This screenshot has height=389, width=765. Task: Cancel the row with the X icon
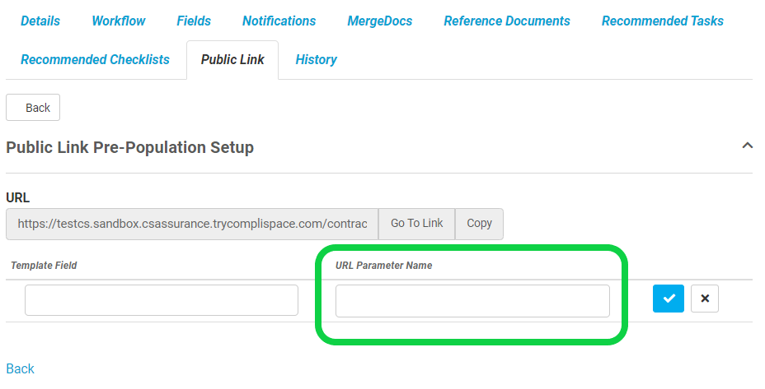coord(705,299)
